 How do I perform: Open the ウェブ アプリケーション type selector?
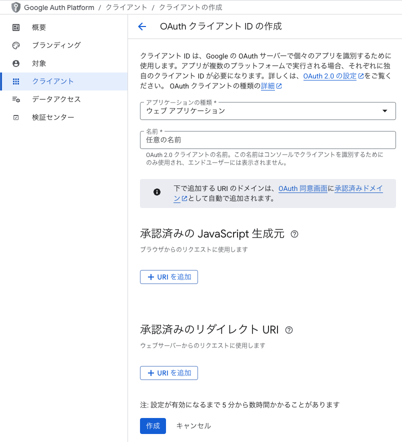(268, 111)
